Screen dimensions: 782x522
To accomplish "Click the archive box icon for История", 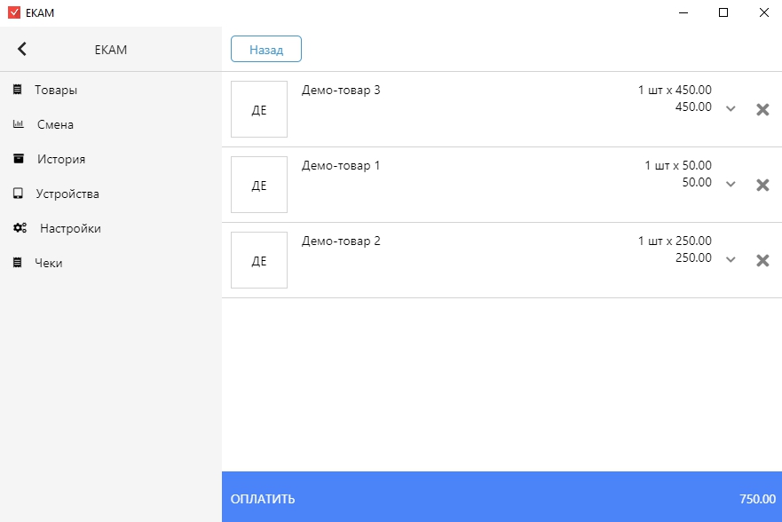I will pos(19,159).
